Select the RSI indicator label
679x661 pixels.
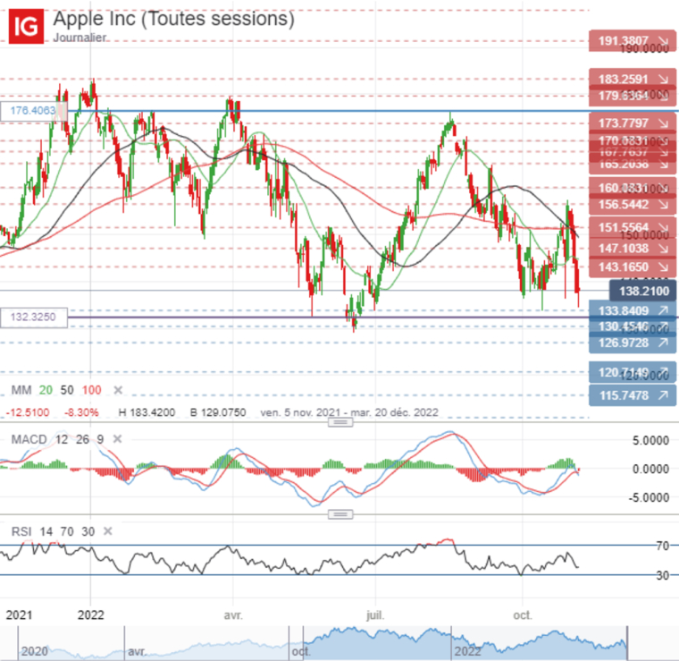pyautogui.click(x=21, y=531)
